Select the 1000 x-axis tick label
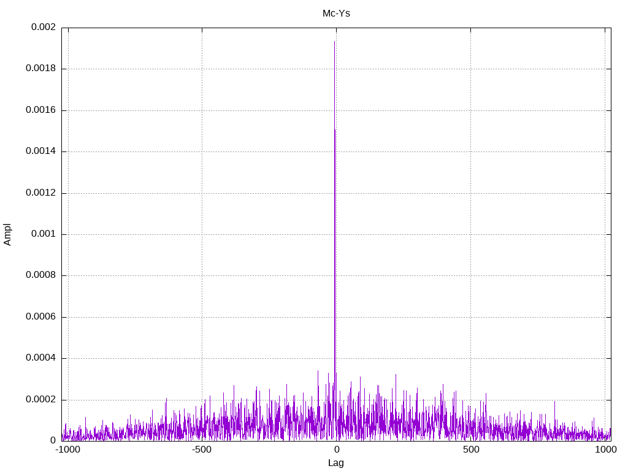 (x=605, y=450)
